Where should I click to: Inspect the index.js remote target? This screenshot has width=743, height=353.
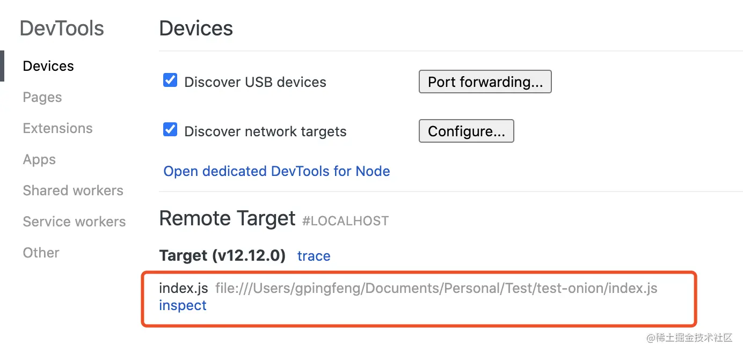coord(183,305)
